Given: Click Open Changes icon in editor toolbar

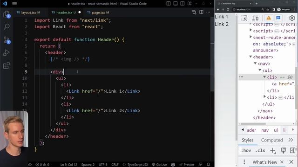Looking at the screenshot, I should coord(194,13).
